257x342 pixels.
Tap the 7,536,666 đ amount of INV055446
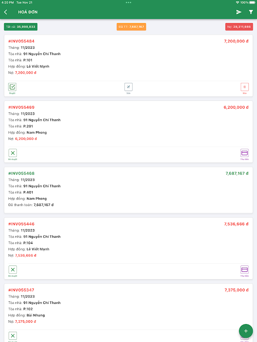click(236, 224)
